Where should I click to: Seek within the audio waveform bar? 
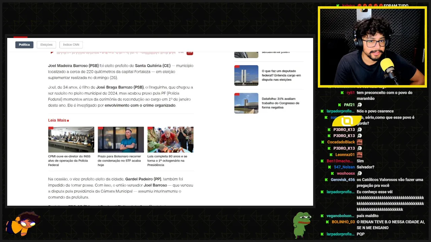pyautogui.click(x=116, y=52)
